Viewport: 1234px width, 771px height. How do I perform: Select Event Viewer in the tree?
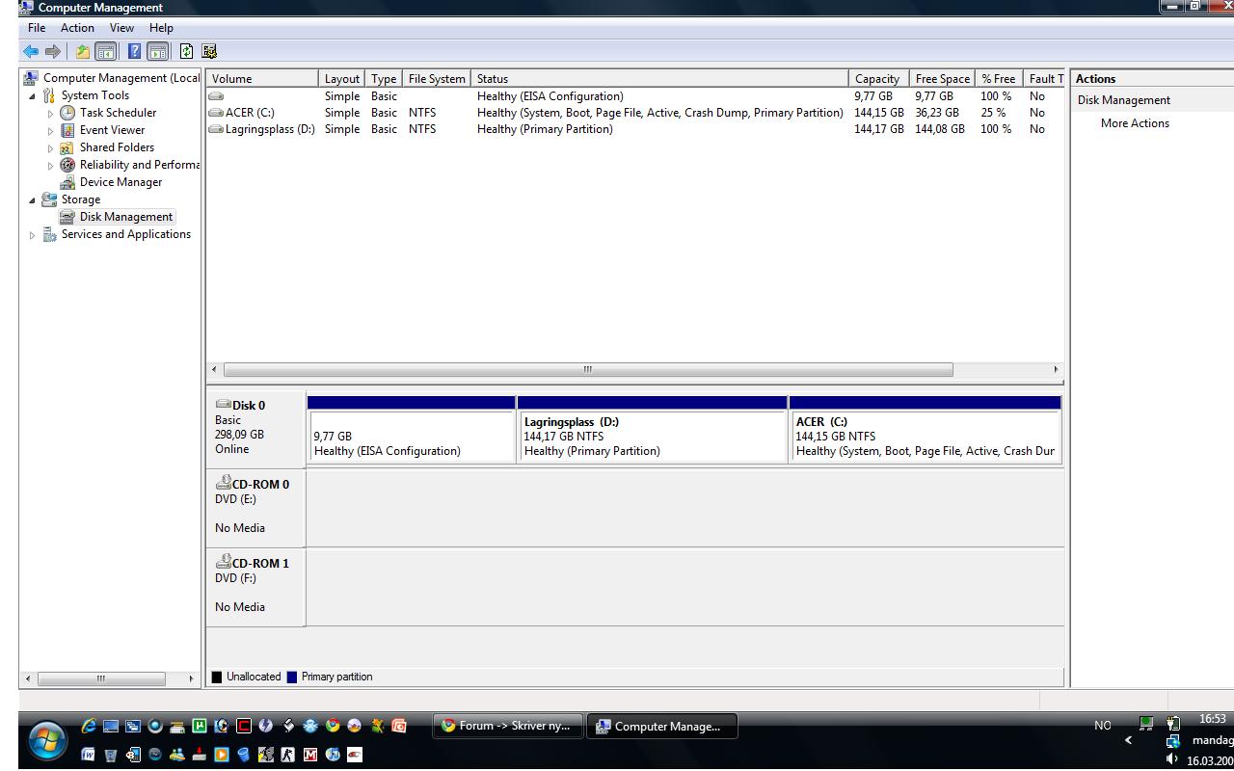pyautogui.click(x=112, y=130)
